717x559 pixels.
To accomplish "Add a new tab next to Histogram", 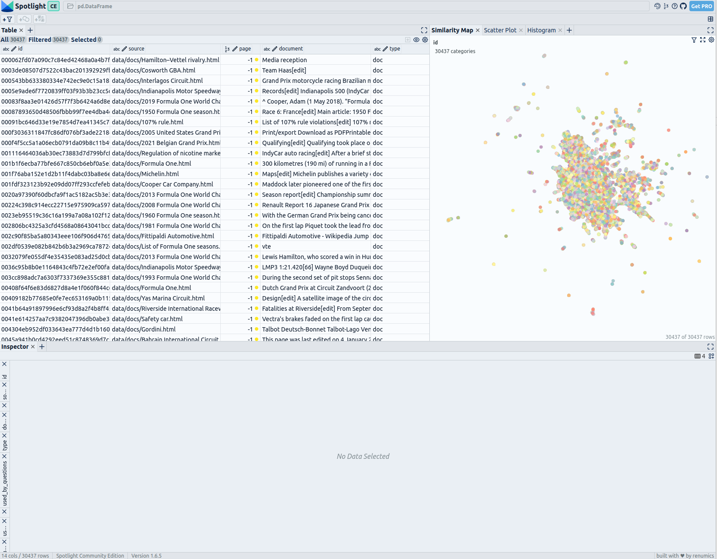I will coord(569,30).
